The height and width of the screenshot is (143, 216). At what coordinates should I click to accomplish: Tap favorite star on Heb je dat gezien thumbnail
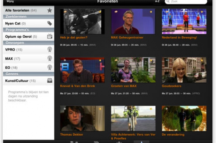pyautogui.click(x=100, y=12)
